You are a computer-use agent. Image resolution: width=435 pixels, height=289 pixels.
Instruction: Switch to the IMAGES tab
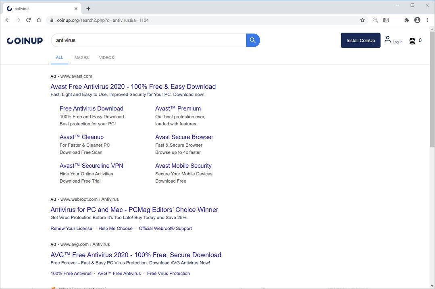81,58
